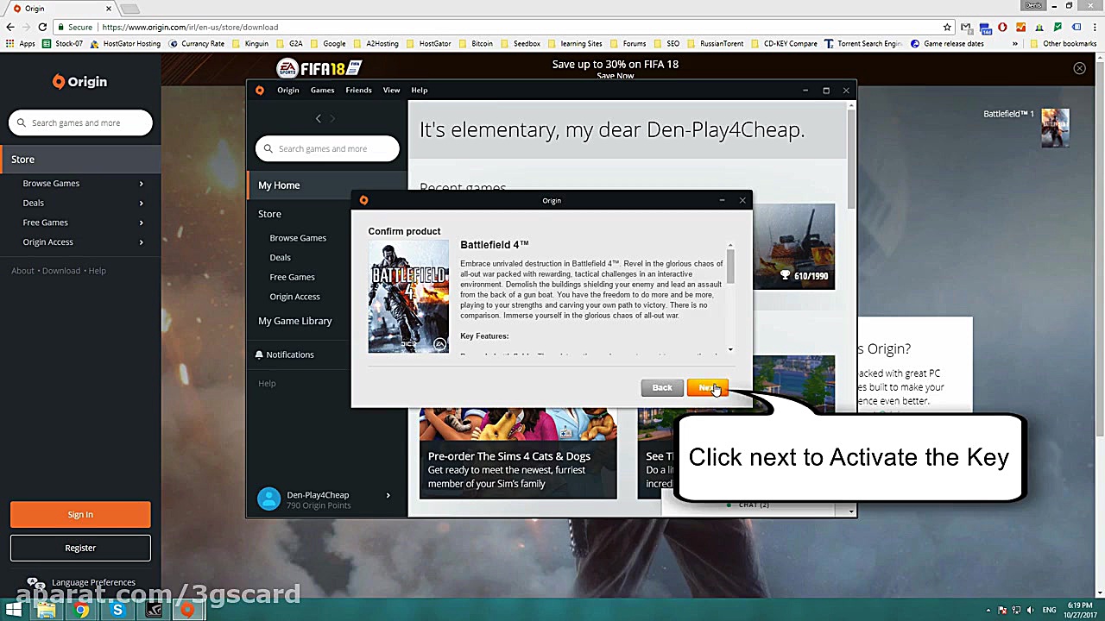Open Deals in the Origin client sidebar
1105x621 pixels.
[x=280, y=257]
